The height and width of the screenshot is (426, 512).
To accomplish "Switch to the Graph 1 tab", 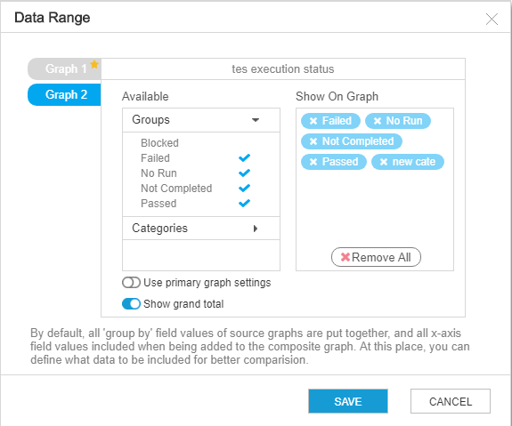I will (x=65, y=68).
